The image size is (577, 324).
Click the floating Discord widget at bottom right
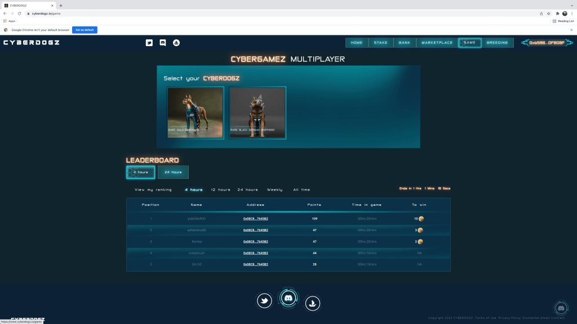coord(560,308)
